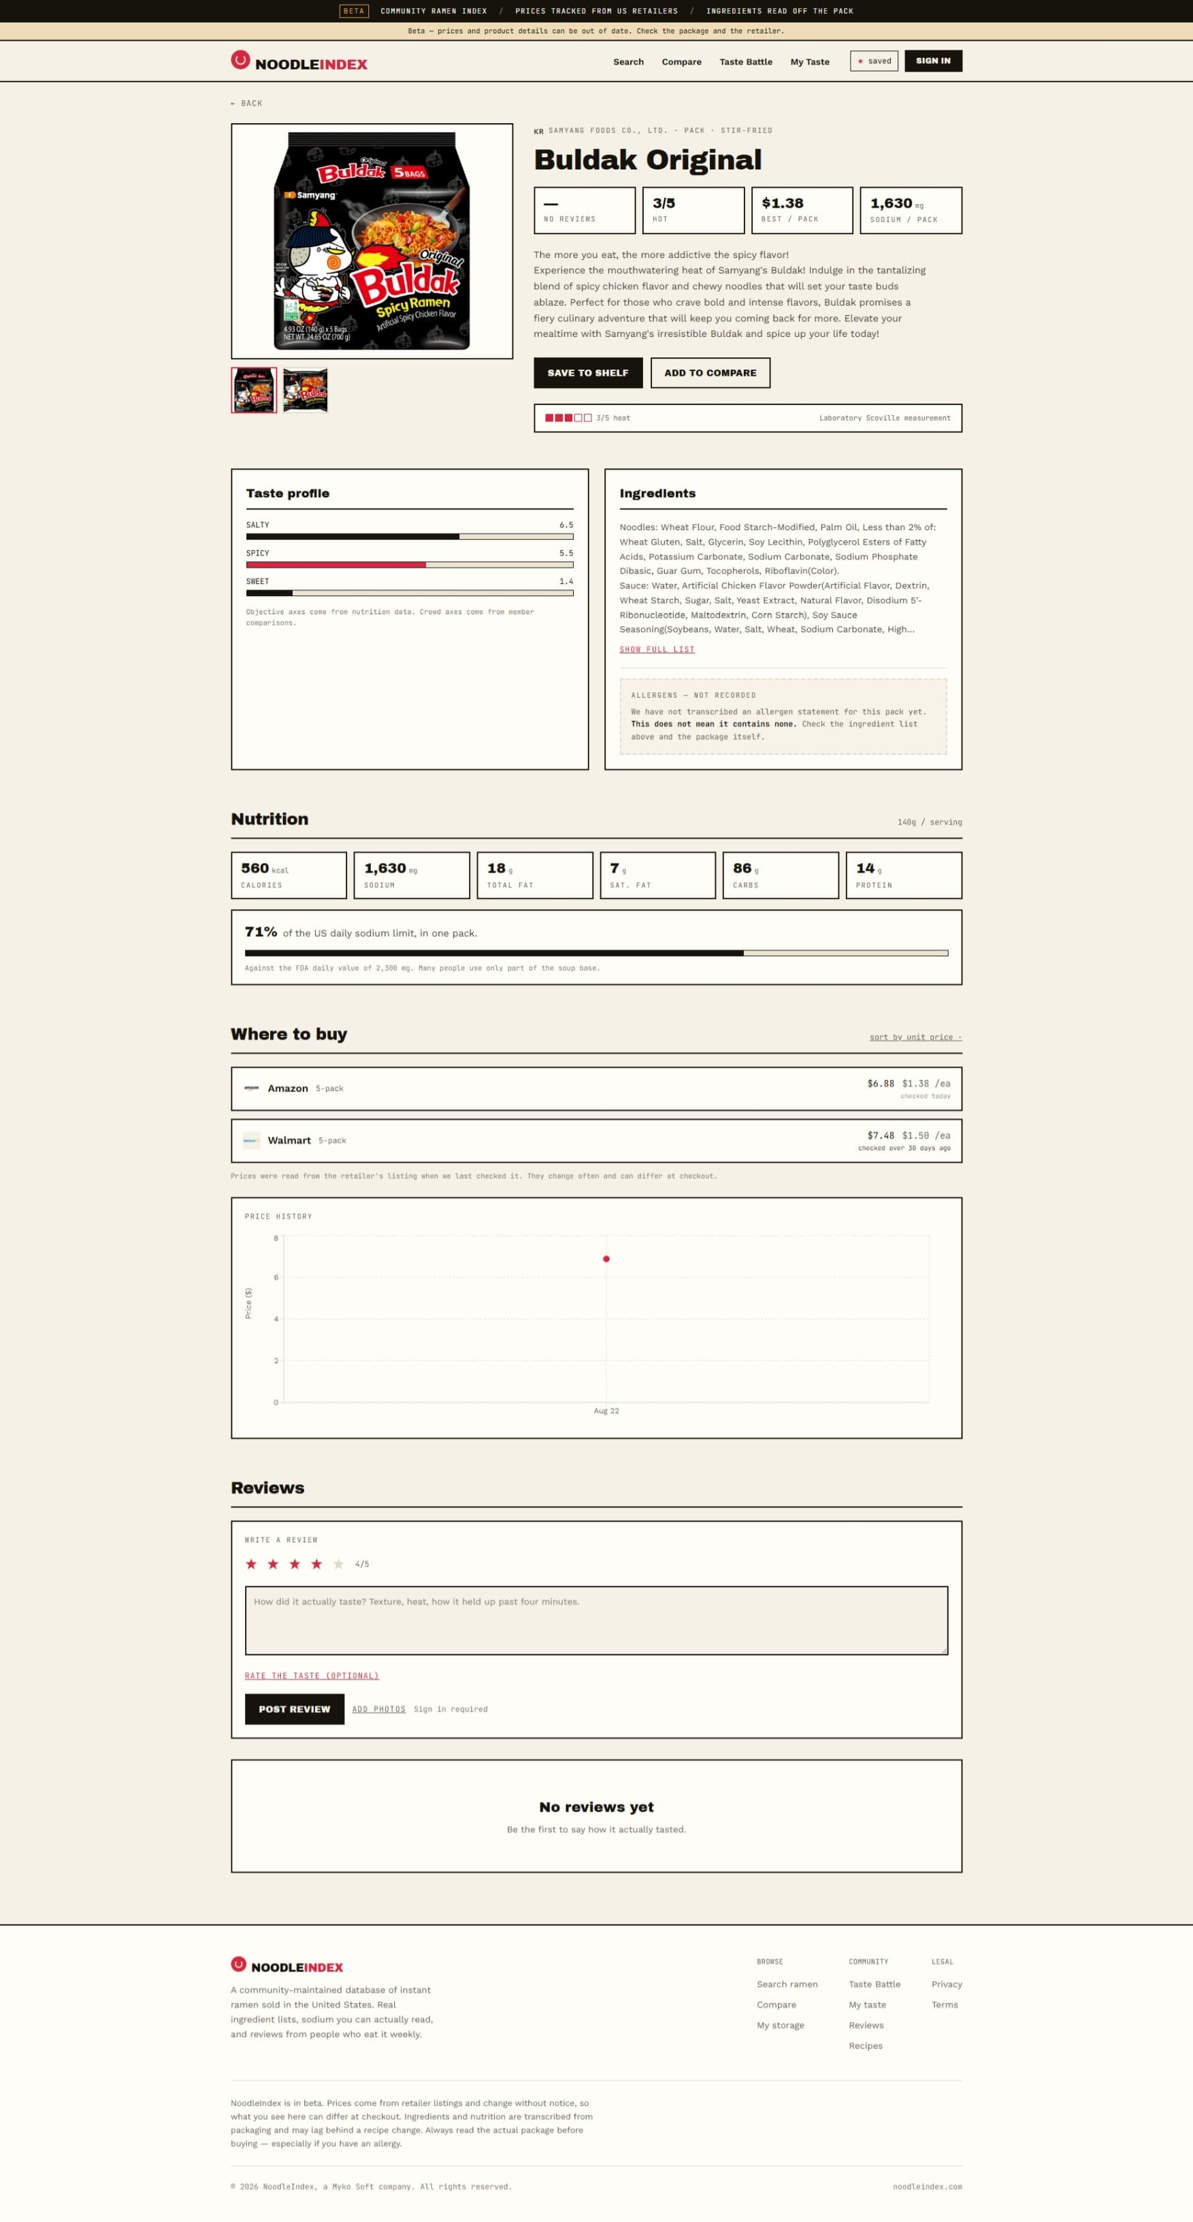Screen dimensions: 1193x2222
Task: Open footer Recipes link
Action: 865,2046
